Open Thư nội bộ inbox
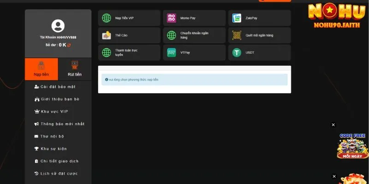 (x=52, y=137)
